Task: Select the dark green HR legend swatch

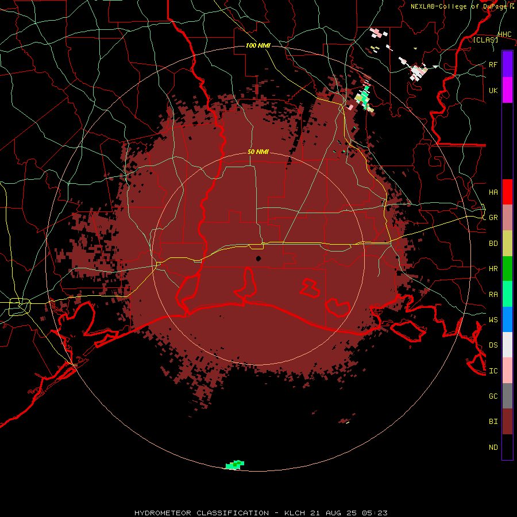Action: tap(507, 268)
